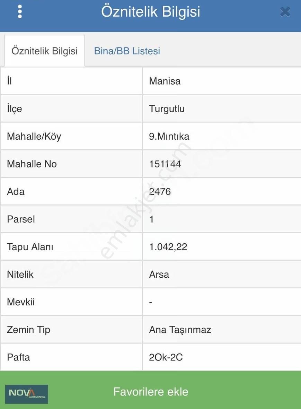Screen dimensions: 301x409
Task: Select the 9.Mıntıka neighborhood value
Action: point(169,136)
